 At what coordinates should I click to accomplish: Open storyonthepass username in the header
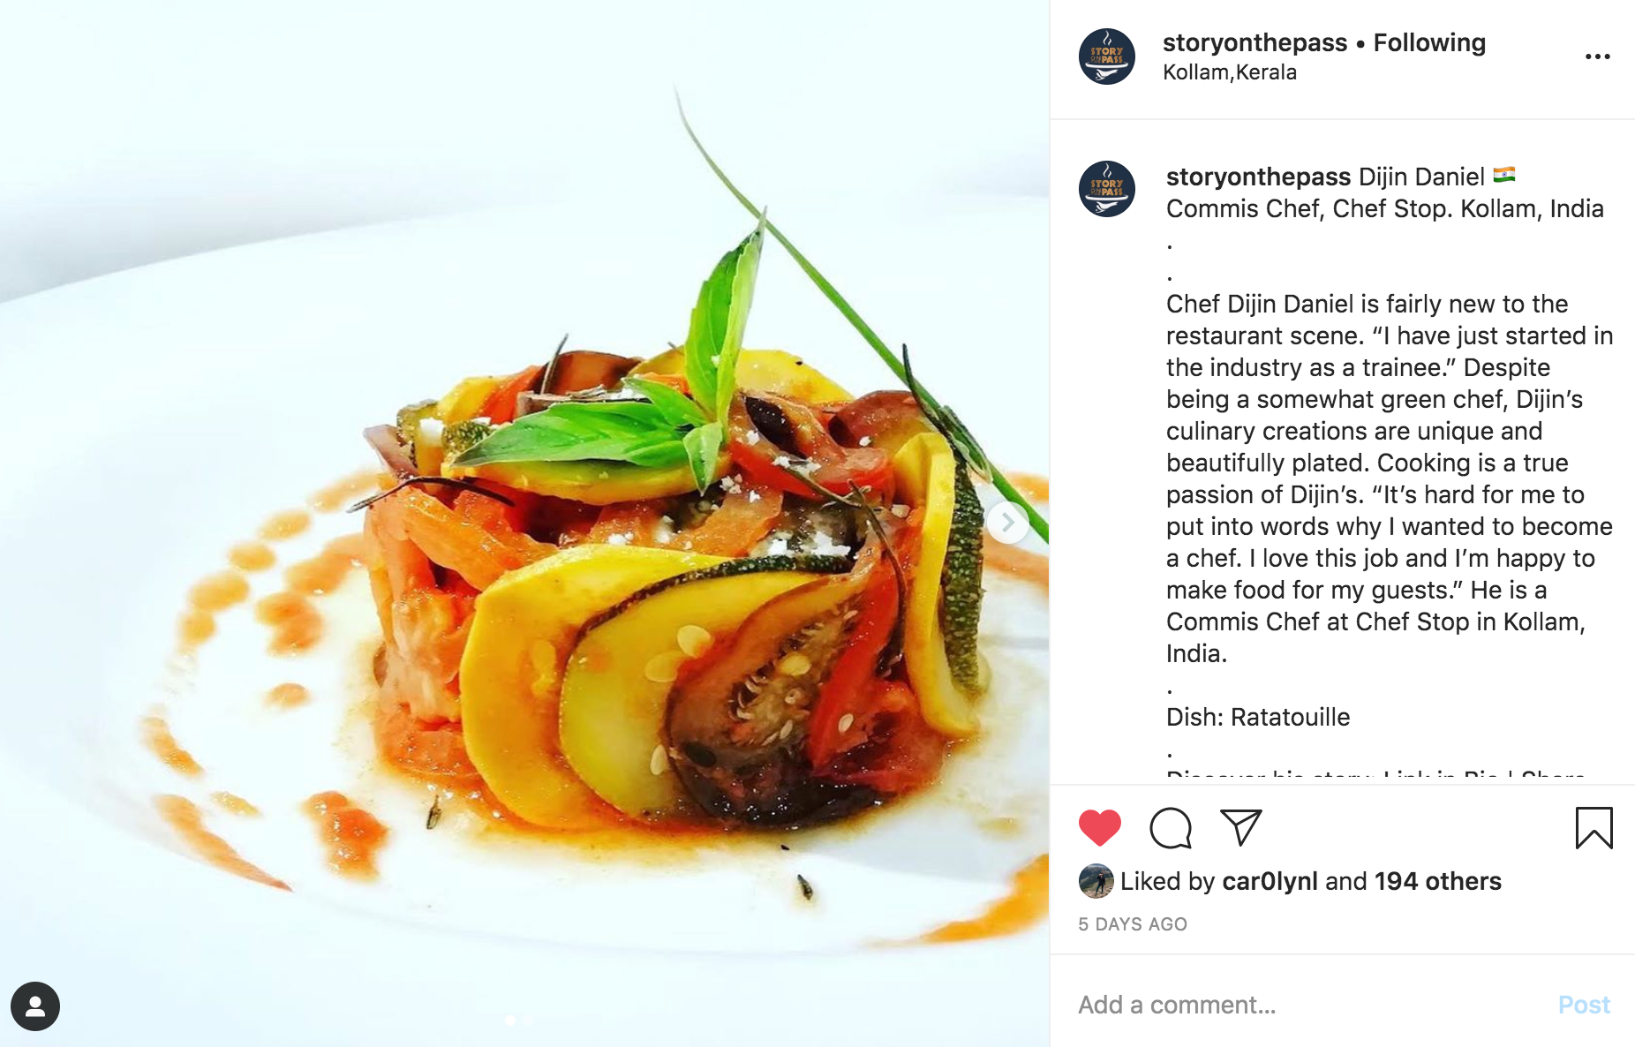pos(1255,42)
